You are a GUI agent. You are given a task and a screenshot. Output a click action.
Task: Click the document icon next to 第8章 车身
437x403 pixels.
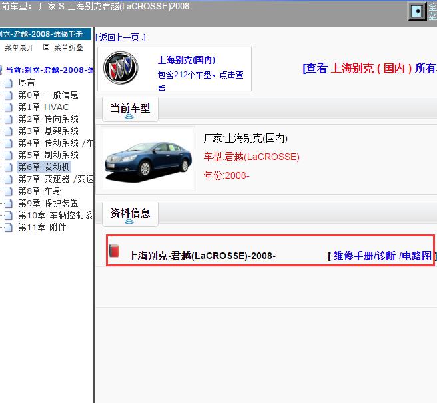pyautogui.click(x=9, y=191)
